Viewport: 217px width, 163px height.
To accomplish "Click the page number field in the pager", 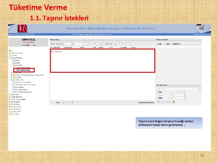I will coord(61,103).
